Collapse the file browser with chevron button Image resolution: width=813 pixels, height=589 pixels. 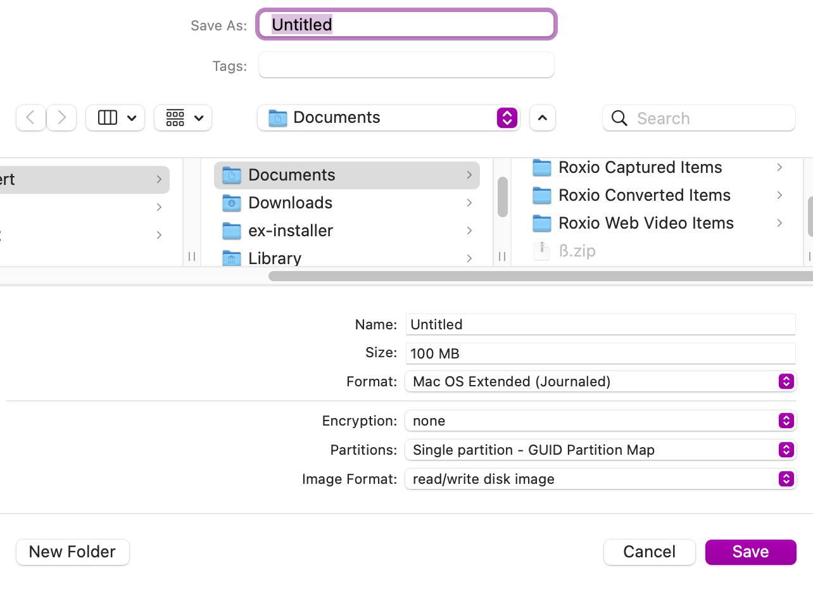[x=543, y=118]
